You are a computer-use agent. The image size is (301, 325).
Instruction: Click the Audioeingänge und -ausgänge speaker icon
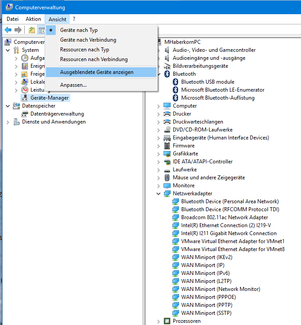pos(167,58)
